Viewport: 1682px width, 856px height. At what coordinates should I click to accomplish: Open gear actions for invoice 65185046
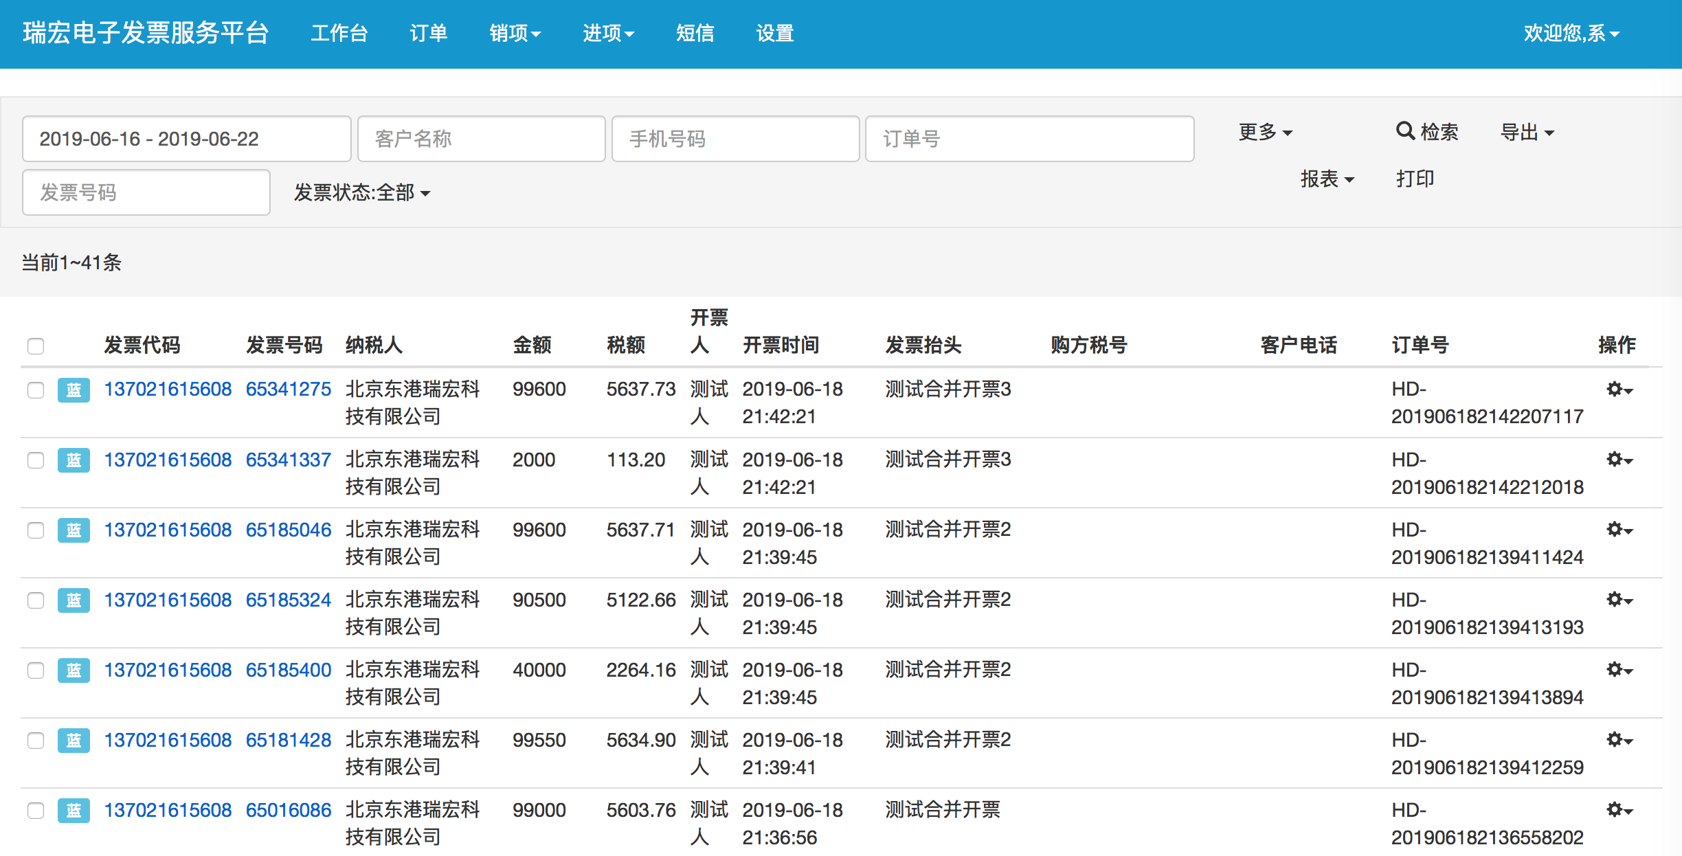[1619, 530]
